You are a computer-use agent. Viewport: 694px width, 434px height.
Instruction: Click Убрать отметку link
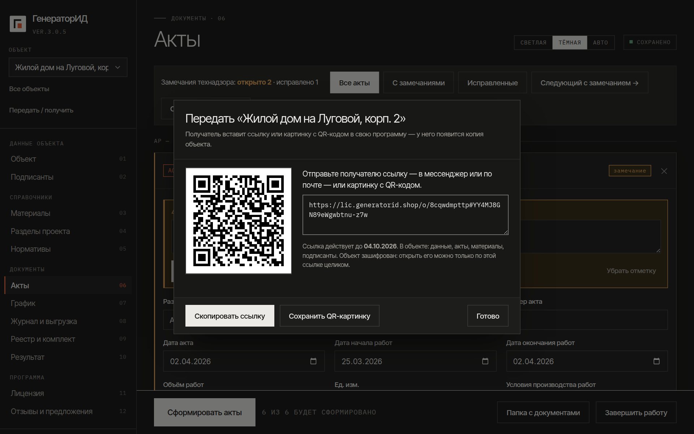point(631,271)
